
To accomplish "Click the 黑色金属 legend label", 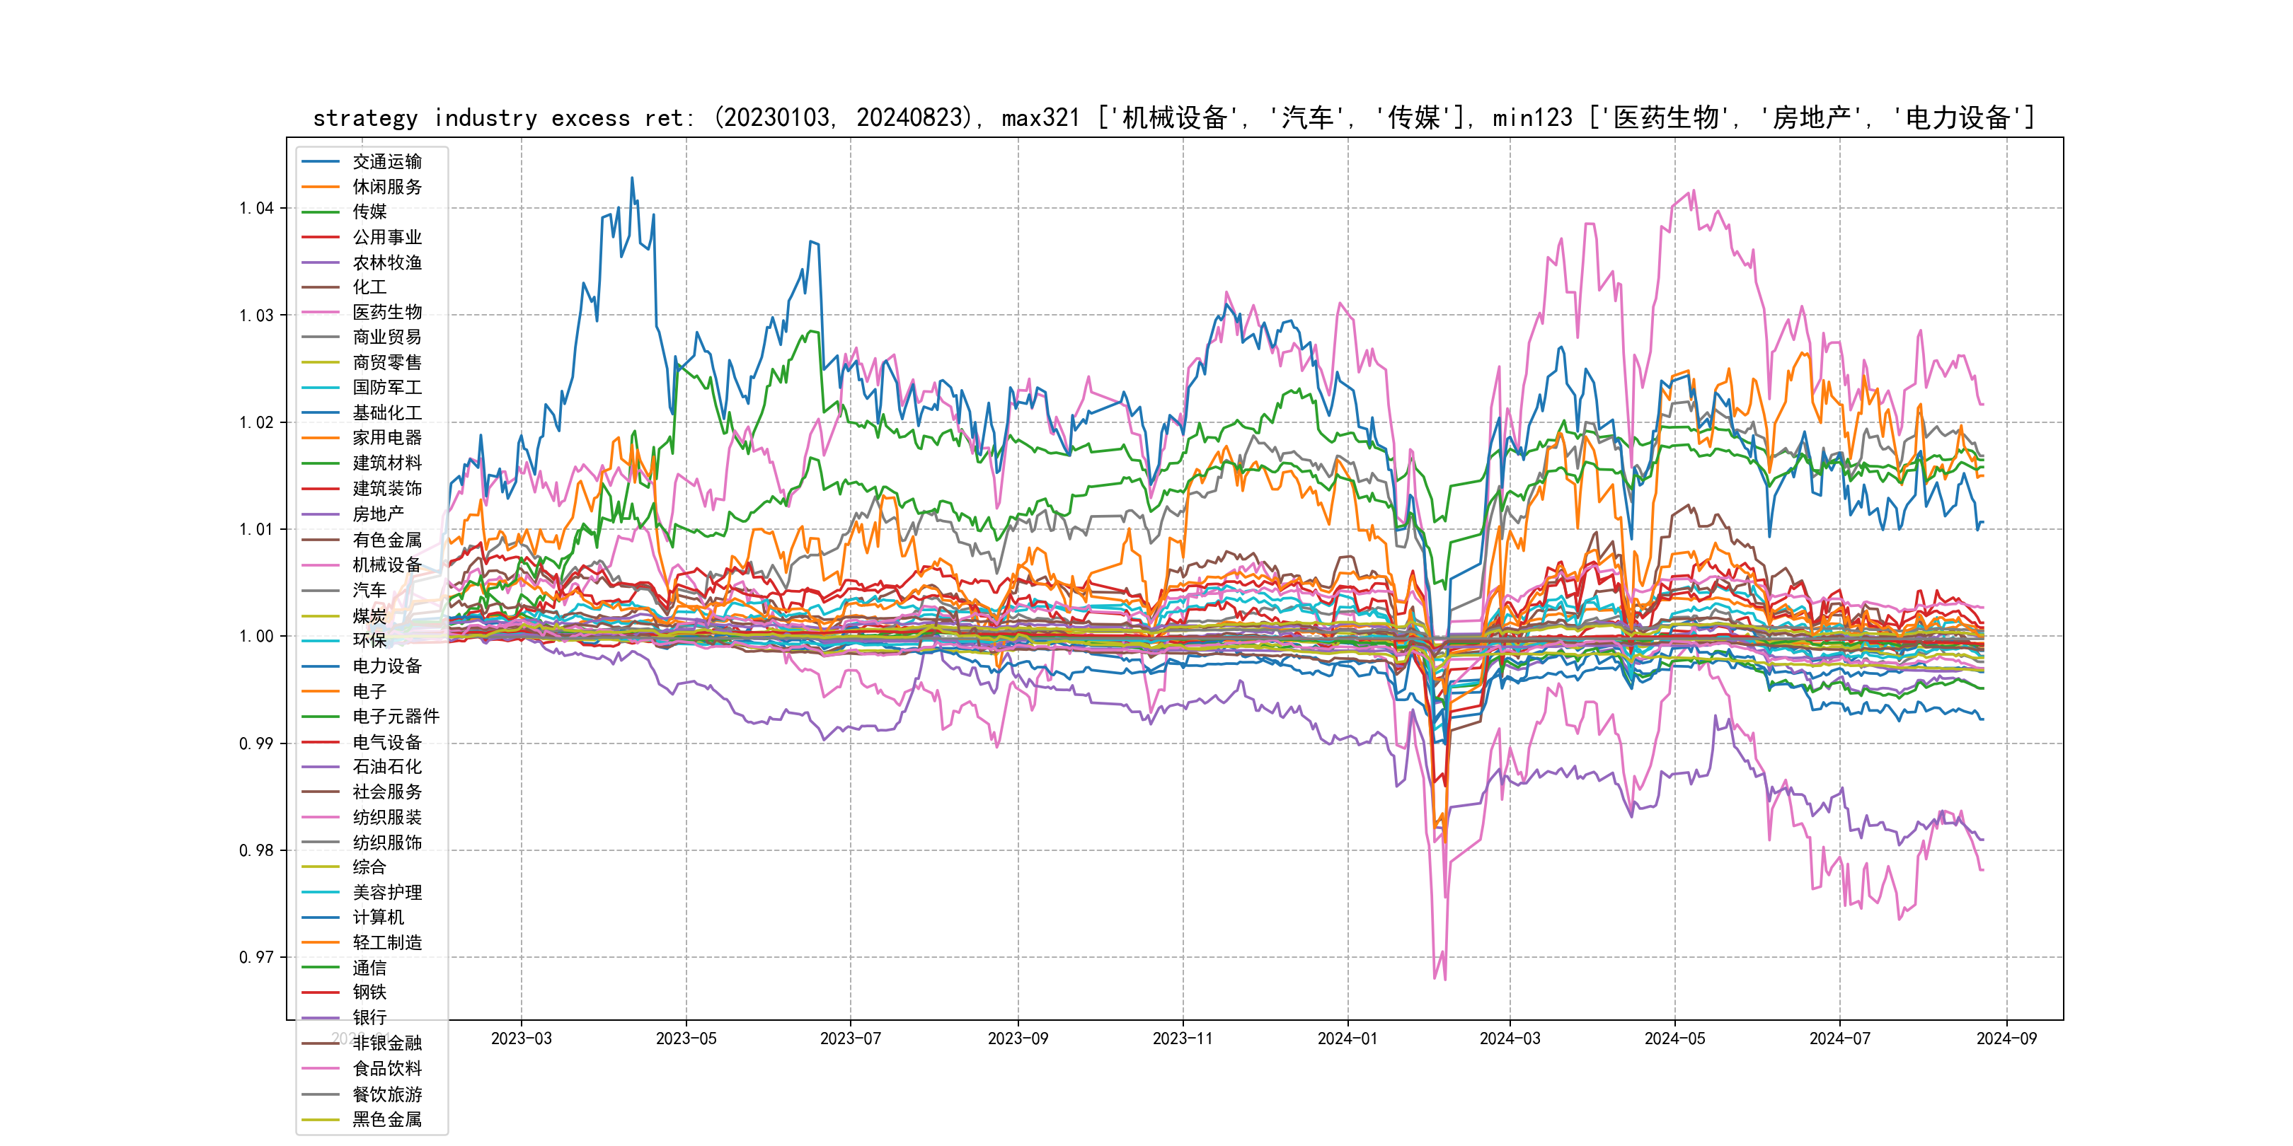I will coord(386,1119).
